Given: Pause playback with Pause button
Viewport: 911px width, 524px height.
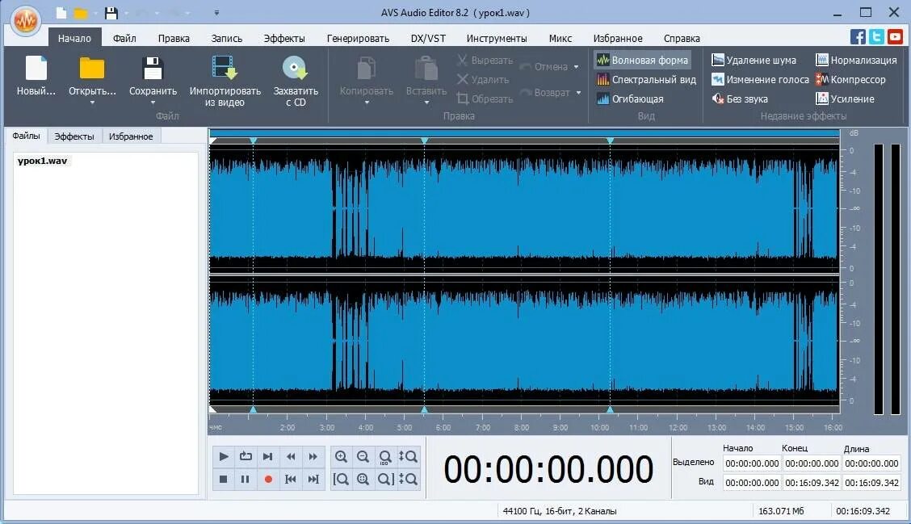Looking at the screenshot, I should click(x=246, y=480).
